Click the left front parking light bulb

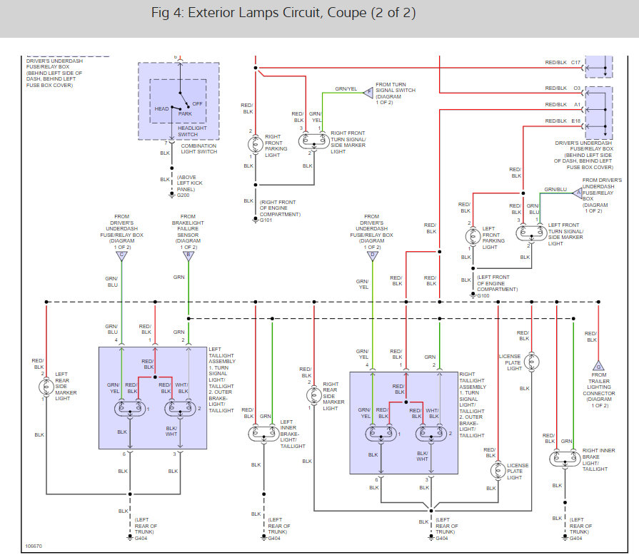(x=473, y=236)
